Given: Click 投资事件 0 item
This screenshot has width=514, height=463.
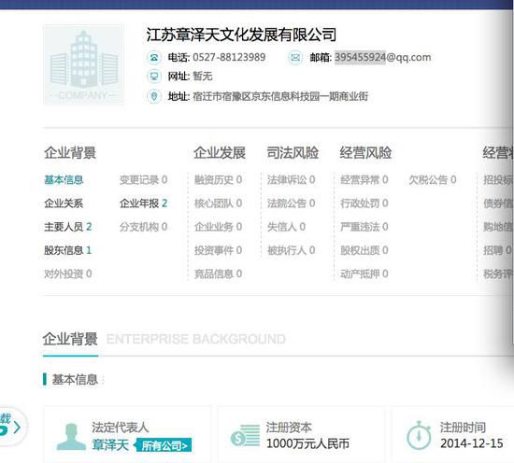Looking at the screenshot, I should (x=219, y=250).
